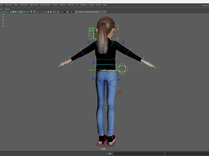
Task: Toggle View Transform icon
Action: 76,12
